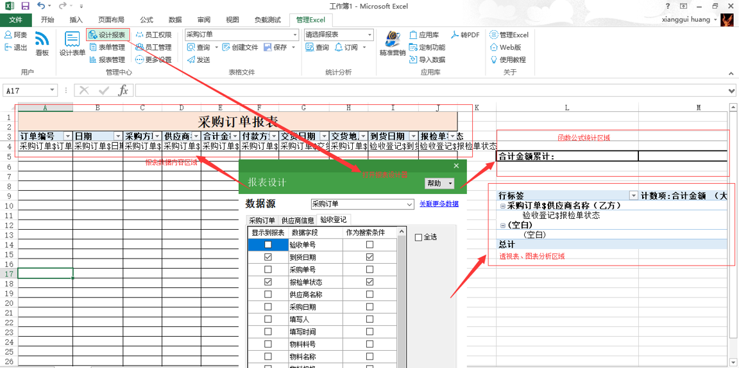Switch to the 开始 ribbon tab
This screenshot has height=368, width=739.
(47, 20)
